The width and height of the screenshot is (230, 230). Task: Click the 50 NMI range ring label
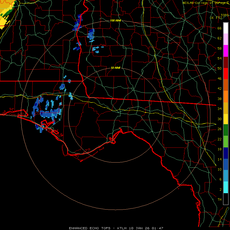116,68
